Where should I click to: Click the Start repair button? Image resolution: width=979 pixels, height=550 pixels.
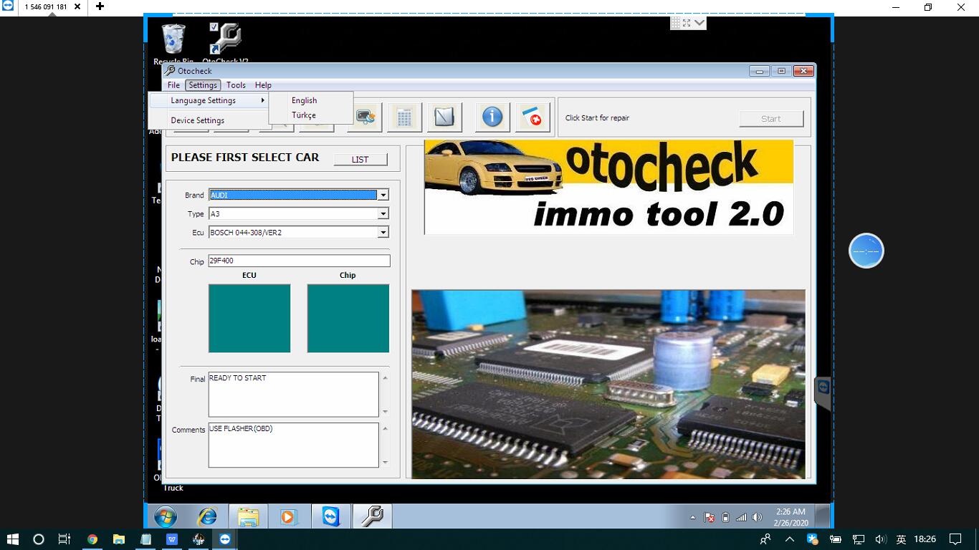point(771,119)
